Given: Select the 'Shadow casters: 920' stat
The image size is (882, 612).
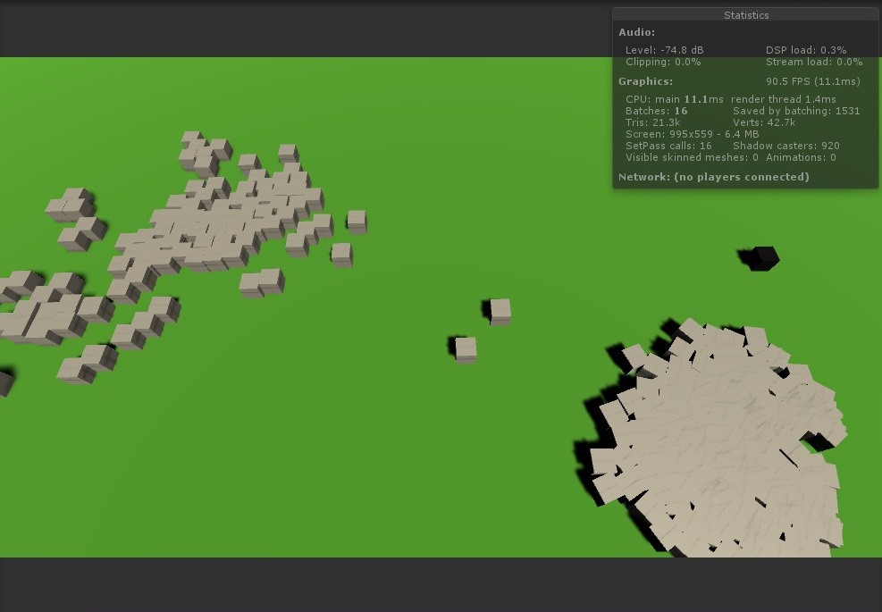Looking at the screenshot, I should click(x=786, y=146).
